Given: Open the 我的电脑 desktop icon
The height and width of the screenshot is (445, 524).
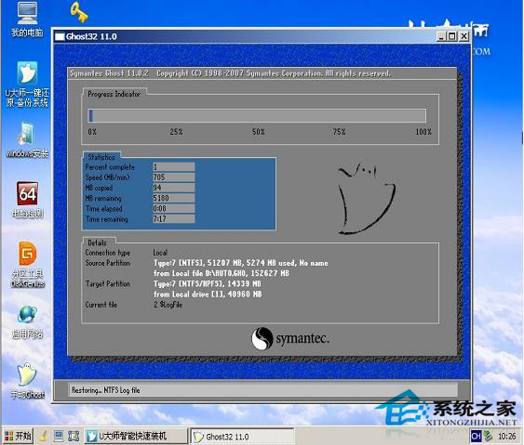Looking at the screenshot, I should [x=27, y=19].
